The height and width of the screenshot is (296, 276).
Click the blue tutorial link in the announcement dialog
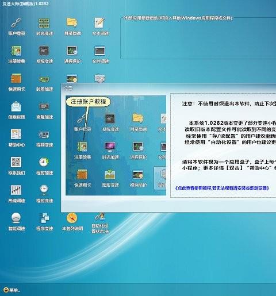pyautogui.click(x=222, y=188)
